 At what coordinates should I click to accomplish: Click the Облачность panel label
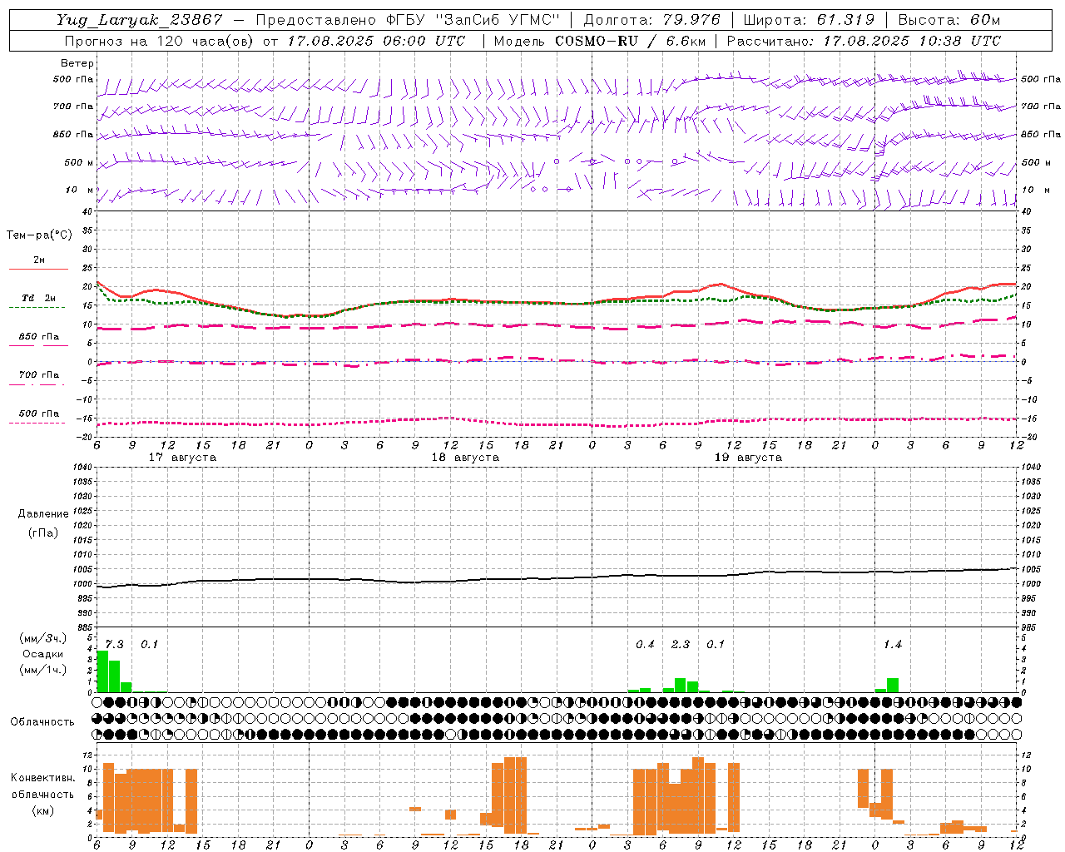[42, 722]
